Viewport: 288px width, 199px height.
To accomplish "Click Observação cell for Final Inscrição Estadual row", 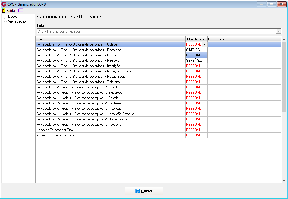I will pos(244,71).
